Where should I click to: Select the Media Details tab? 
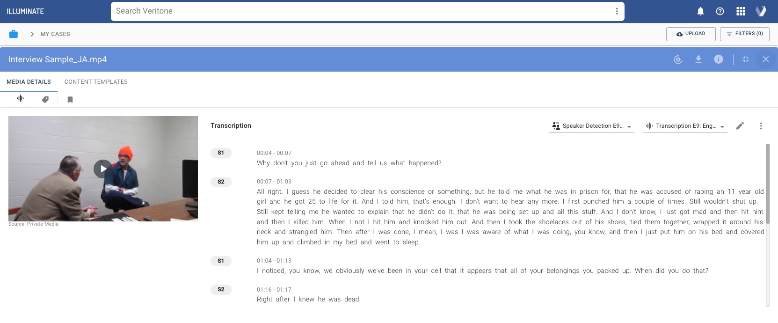29,82
